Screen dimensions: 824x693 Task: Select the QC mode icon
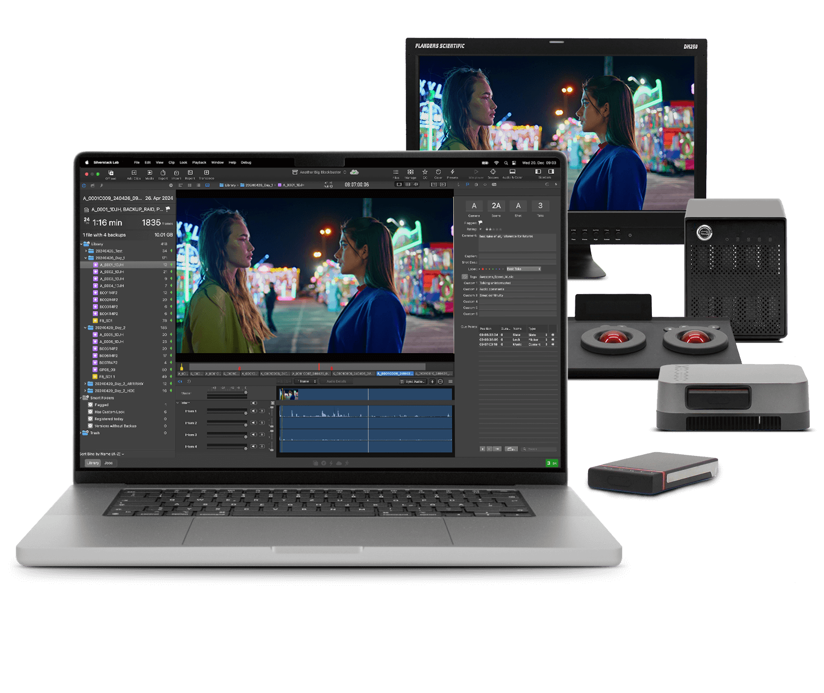(425, 173)
